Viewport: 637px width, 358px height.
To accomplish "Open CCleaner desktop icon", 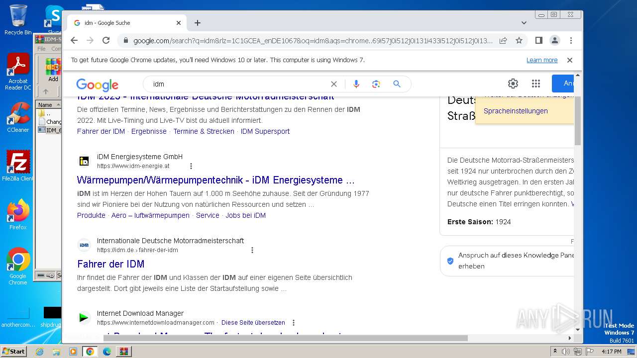I will [x=18, y=117].
